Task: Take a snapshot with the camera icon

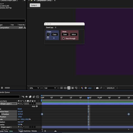Action: click(x=97, y=88)
